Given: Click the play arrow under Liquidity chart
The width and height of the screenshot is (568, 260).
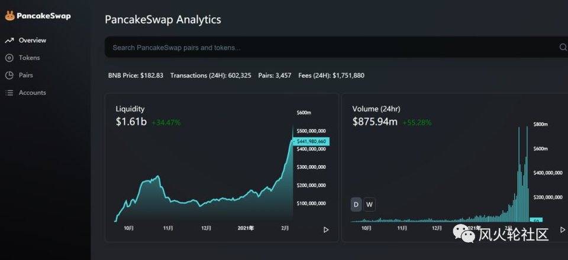Looking at the screenshot, I should [x=326, y=230].
